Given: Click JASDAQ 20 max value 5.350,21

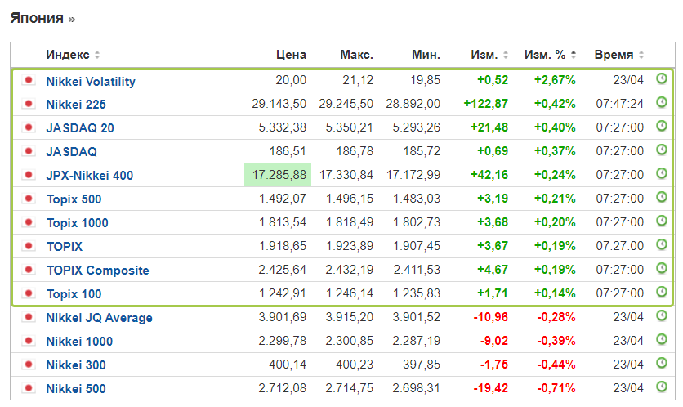Looking at the screenshot, I should [x=350, y=127].
